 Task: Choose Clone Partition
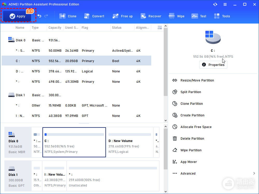coord(192,104)
